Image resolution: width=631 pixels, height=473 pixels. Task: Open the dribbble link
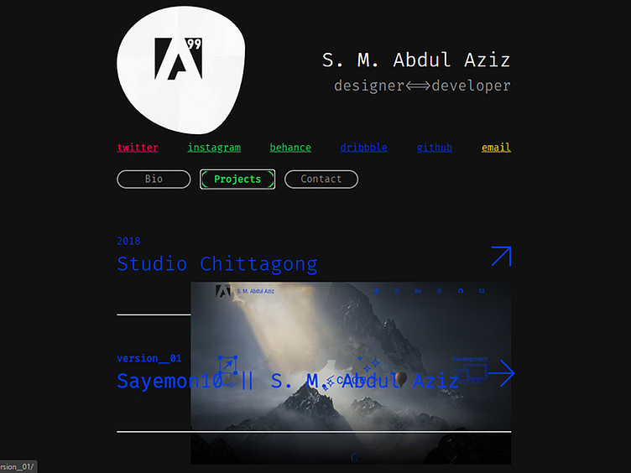pyautogui.click(x=364, y=148)
